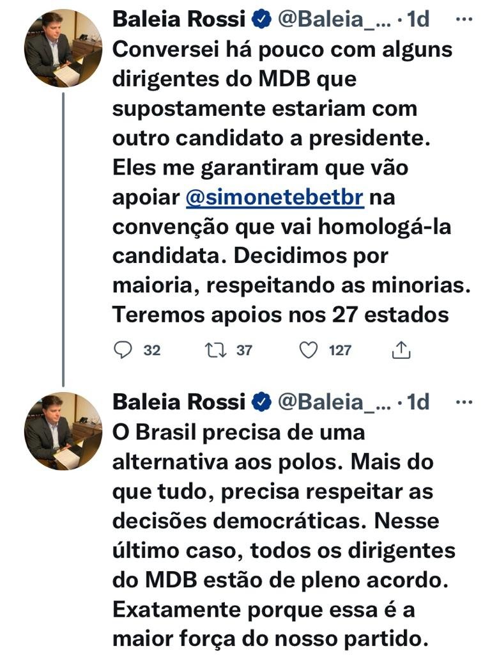Click the reply speech bubble icon
The width and height of the screenshot is (499, 655).
122,350
